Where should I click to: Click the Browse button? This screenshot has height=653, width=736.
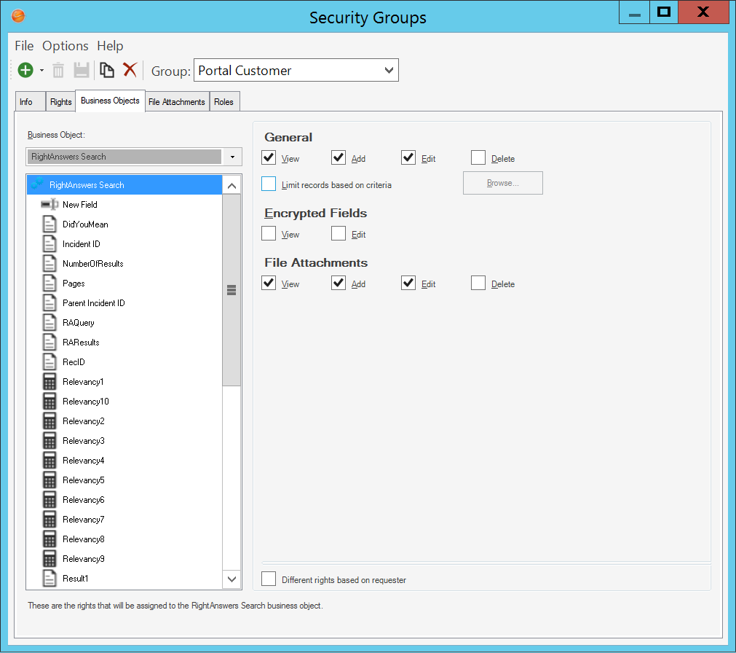(502, 184)
